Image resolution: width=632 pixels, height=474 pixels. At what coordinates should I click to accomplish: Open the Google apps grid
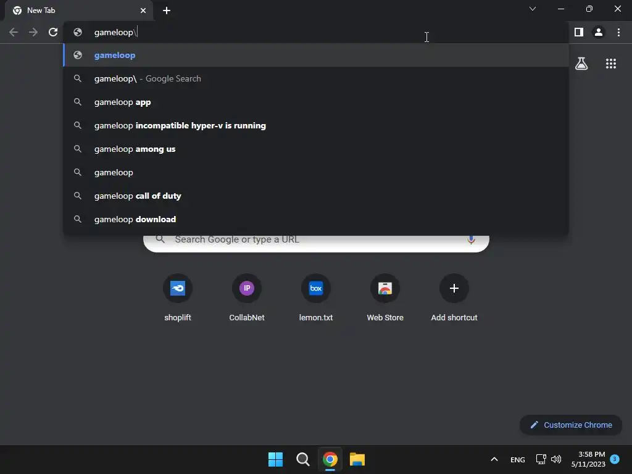point(611,64)
